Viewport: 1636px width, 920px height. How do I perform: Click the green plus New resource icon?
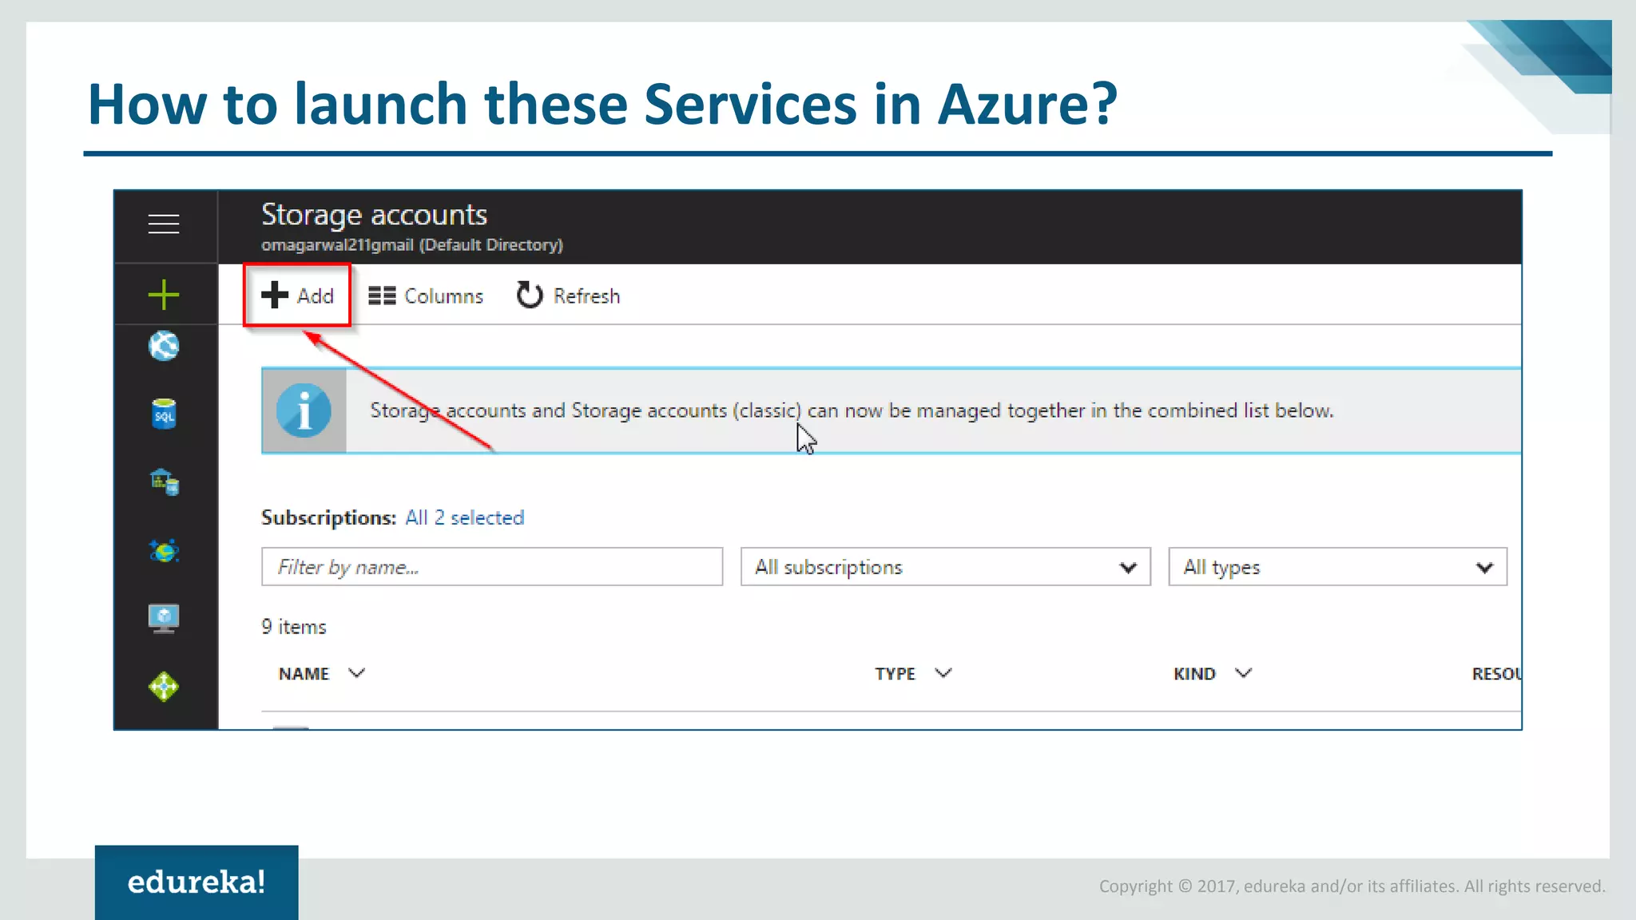164,295
